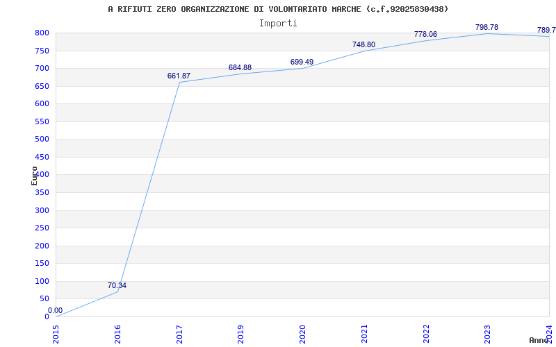Select the 748.80 data label
The height and width of the screenshot is (347, 556).
click(x=363, y=44)
